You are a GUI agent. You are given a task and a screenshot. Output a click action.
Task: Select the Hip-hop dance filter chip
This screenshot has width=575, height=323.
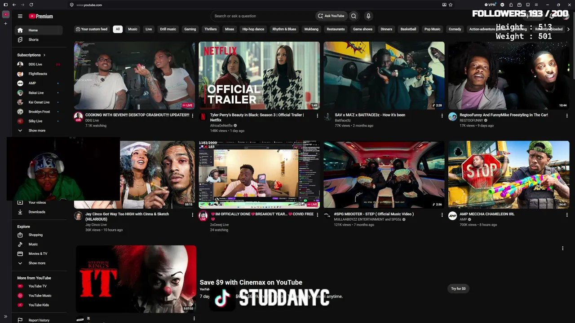253,29
